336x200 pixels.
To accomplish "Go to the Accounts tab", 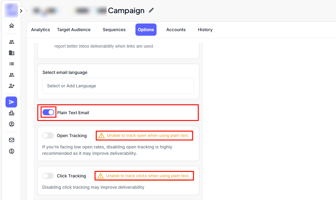I will pos(176,30).
